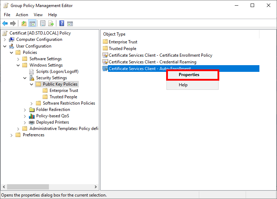
Task: Click the tree pane horizontal scrollbar right arrow
Action: coord(96,187)
